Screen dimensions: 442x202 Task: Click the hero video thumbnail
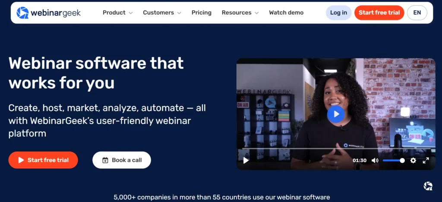coord(336,114)
